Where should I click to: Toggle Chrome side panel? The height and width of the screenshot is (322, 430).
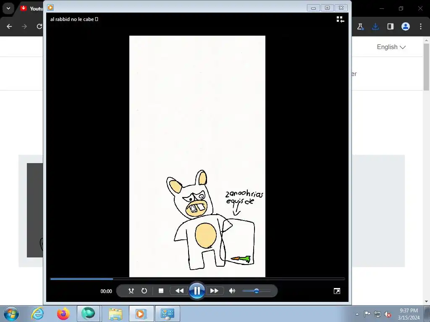390,26
